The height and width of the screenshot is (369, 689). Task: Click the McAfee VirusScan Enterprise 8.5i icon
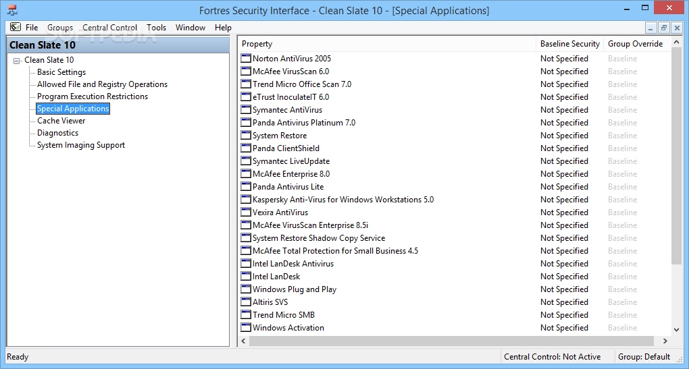coord(246,225)
